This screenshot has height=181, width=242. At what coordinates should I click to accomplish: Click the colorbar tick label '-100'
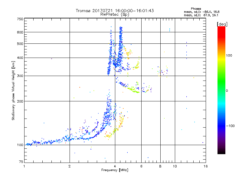point(231,126)
